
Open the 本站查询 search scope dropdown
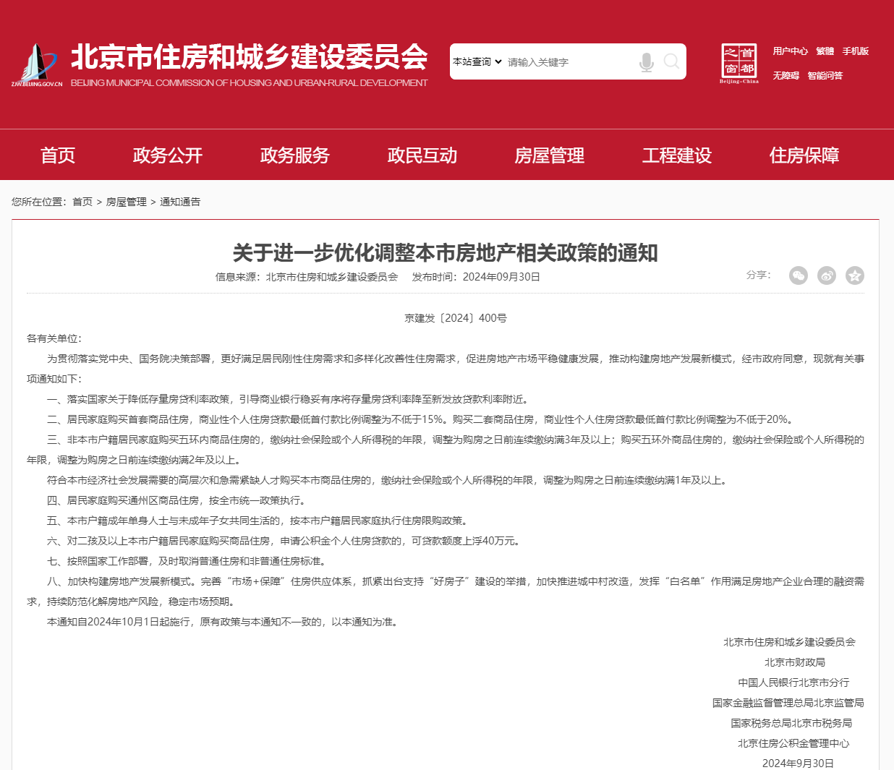pos(477,61)
